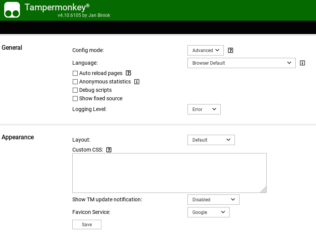Image resolution: width=316 pixels, height=235 pixels.
Task: Click inside the Custom CSS text area
Action: click(x=169, y=173)
